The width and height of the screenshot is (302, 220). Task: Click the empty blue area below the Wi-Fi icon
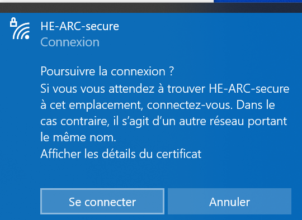(x=20, y=116)
